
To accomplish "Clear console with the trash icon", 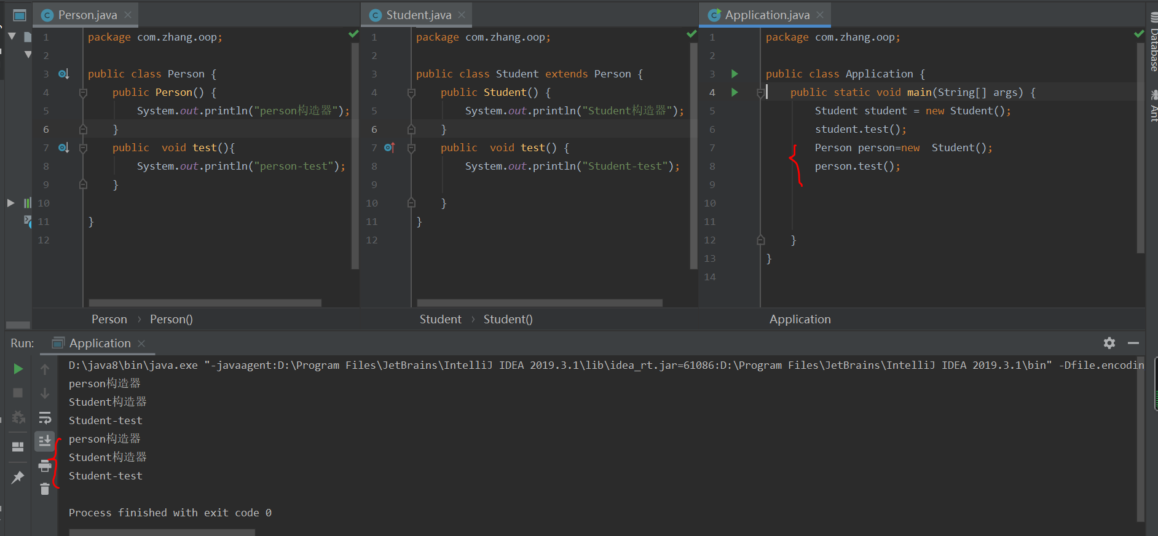I will (45, 489).
